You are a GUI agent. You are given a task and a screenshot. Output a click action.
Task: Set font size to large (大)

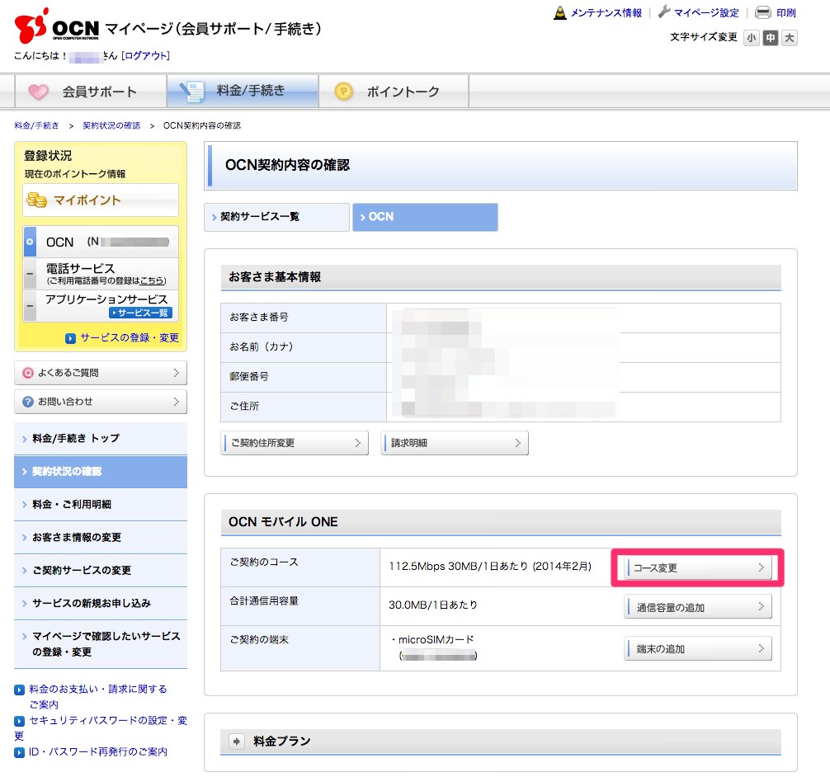pyautogui.click(x=790, y=38)
